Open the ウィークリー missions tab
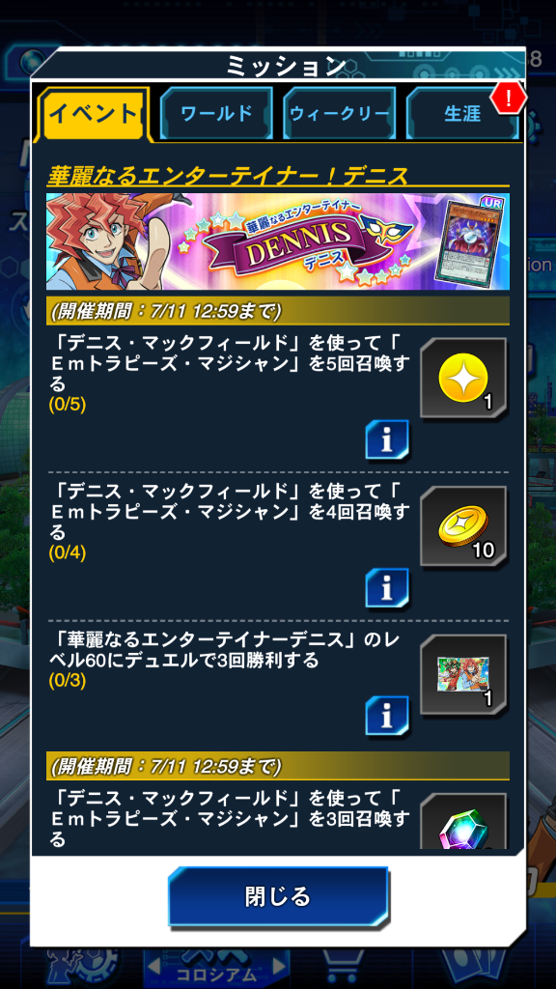 [339, 114]
